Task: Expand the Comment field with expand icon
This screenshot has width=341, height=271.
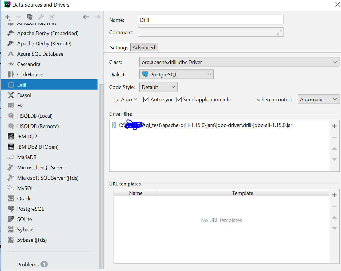Action: tap(279, 32)
